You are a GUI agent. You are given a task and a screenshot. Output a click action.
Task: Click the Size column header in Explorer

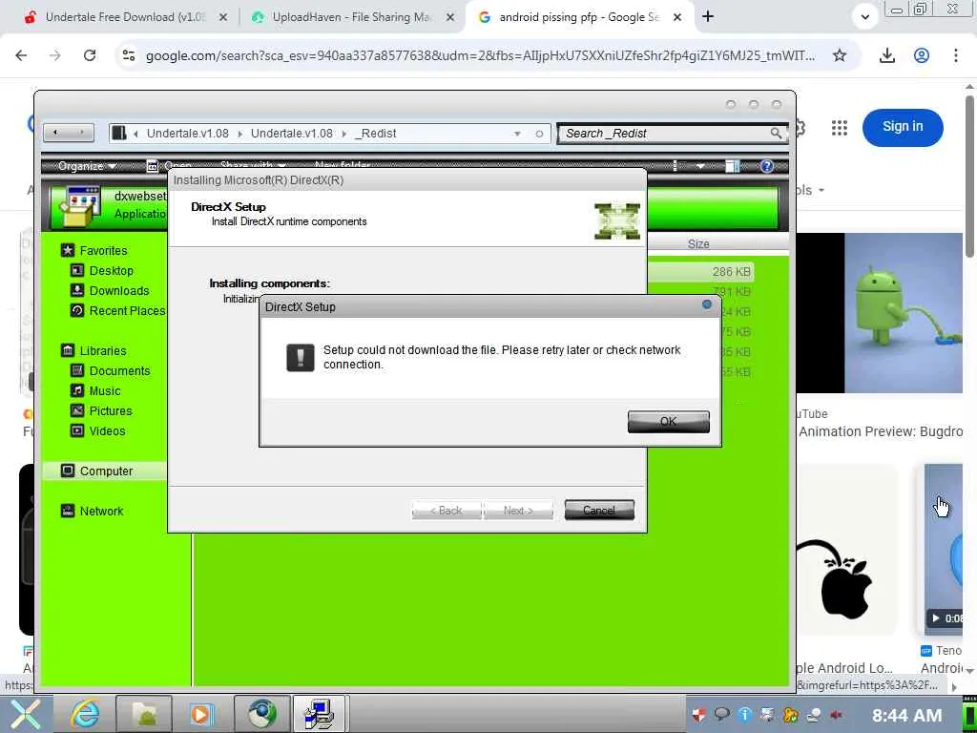pos(698,244)
